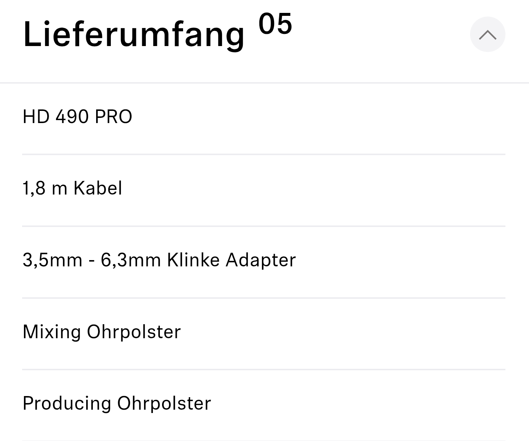Click the 3,5mm text in the adapter row
This screenshot has height=441, width=529.
52,260
